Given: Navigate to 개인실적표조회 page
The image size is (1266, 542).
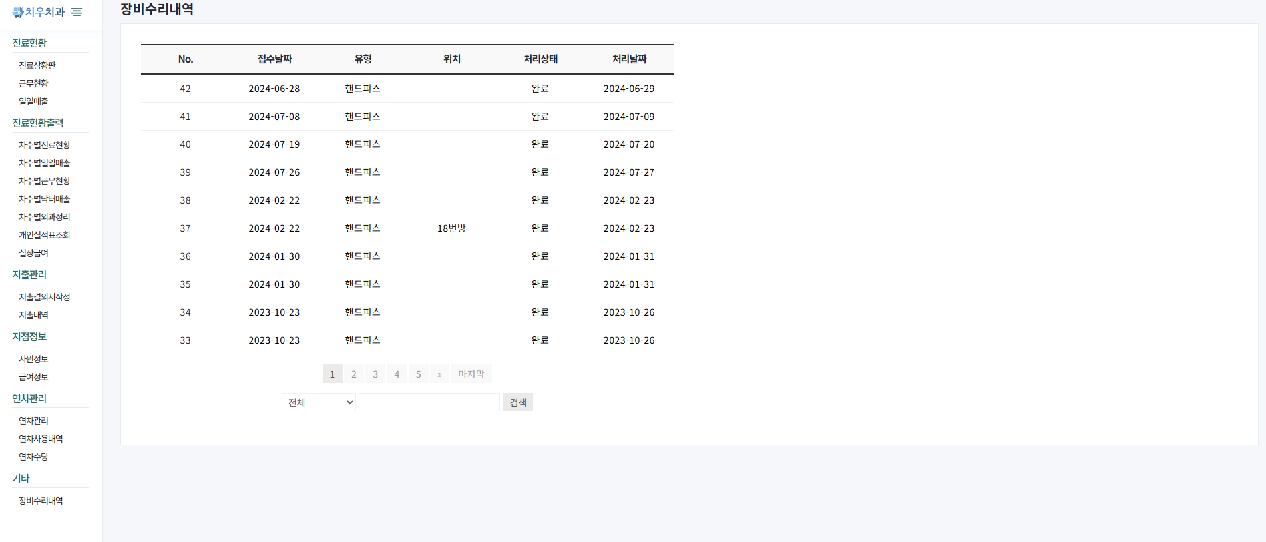Looking at the screenshot, I should point(44,235).
